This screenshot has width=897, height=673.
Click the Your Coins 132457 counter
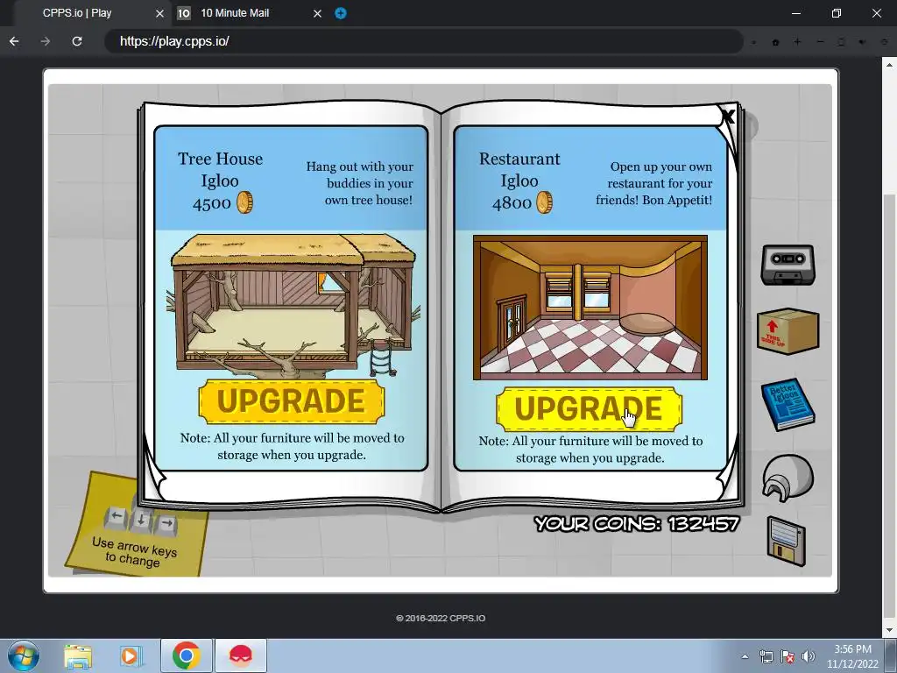(637, 524)
